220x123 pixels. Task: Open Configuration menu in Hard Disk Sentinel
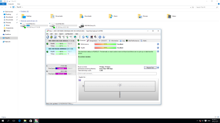(x=69, y=34)
